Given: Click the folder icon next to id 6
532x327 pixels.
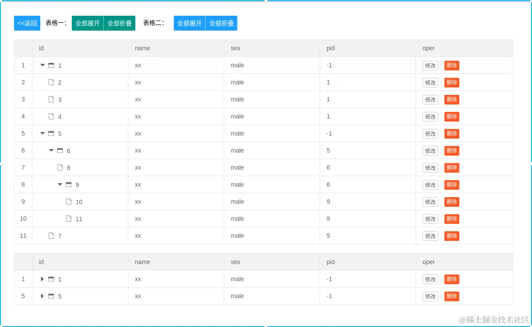Looking at the screenshot, I should [x=60, y=150].
